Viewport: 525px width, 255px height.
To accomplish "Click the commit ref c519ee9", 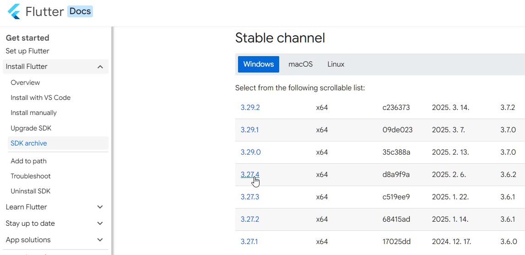I will [x=396, y=197].
